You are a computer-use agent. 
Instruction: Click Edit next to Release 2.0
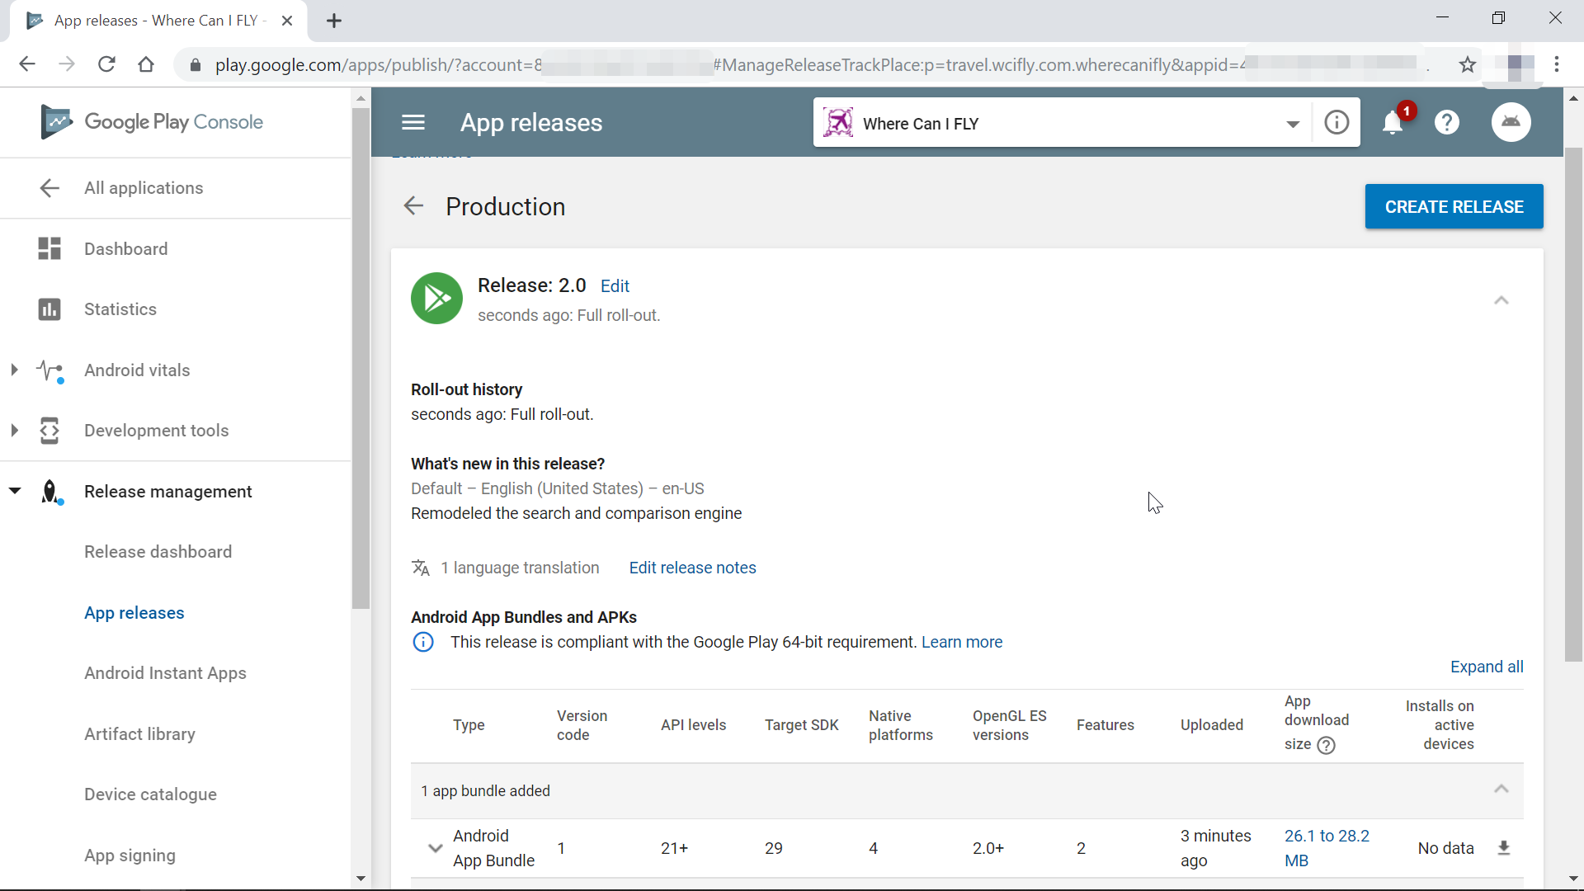tap(615, 286)
